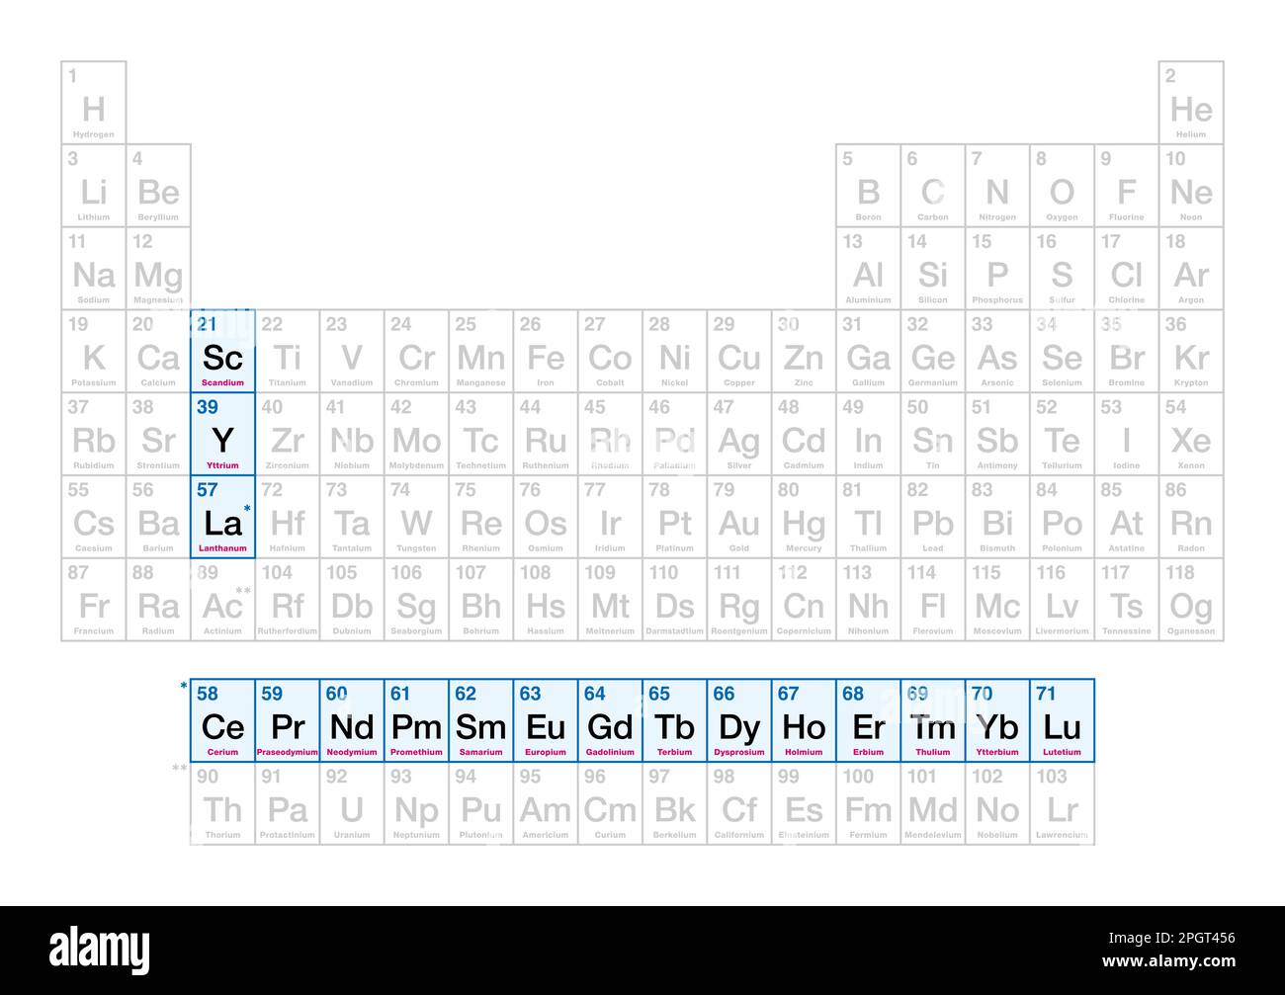Click the Gadolinium (Gd) element cell
Screen dimensions: 1285x995
pyautogui.click(x=610, y=720)
